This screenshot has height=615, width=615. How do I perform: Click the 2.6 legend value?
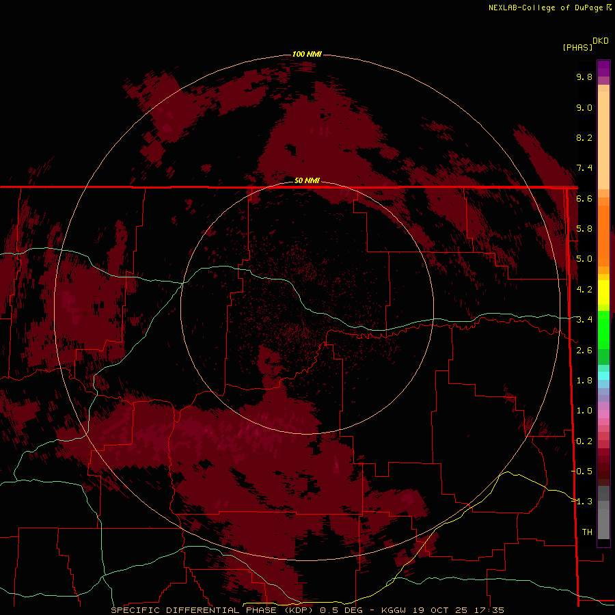[584, 351]
